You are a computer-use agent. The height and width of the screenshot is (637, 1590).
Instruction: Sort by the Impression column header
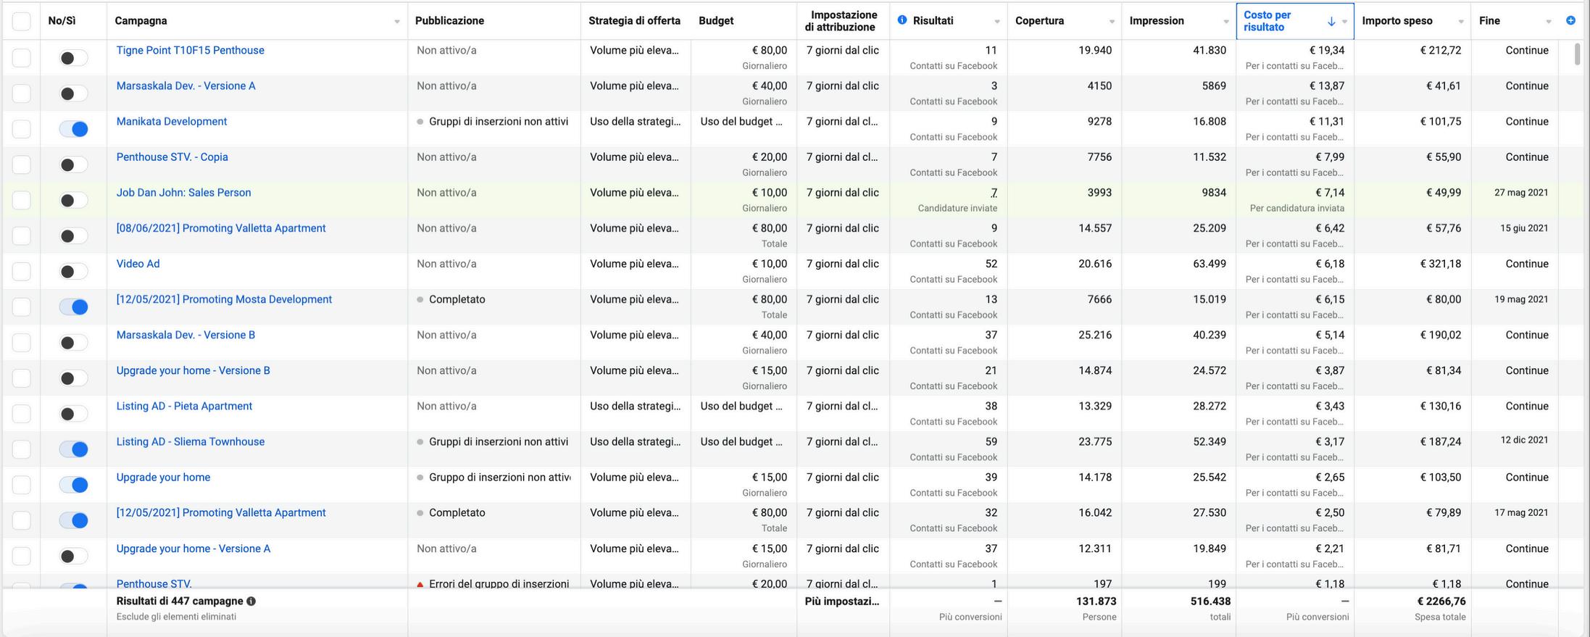point(1156,21)
